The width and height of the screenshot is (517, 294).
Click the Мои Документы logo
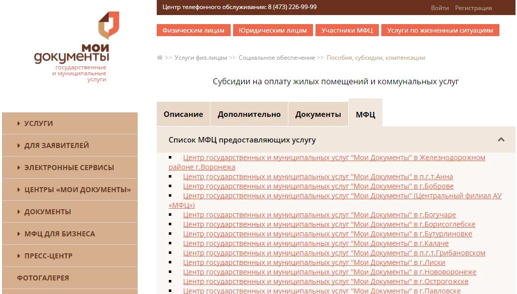tap(76, 47)
